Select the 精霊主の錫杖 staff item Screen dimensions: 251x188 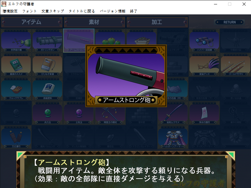[110, 115]
